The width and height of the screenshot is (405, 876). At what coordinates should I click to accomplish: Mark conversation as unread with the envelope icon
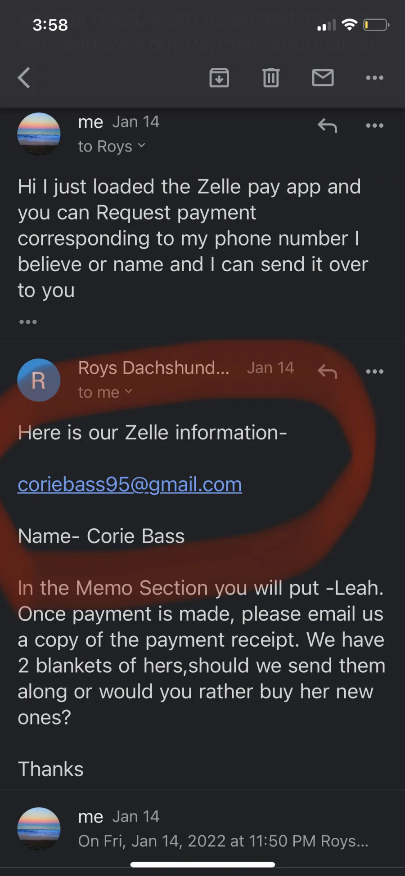[323, 78]
